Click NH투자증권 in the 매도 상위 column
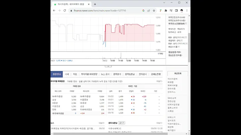The width and height of the screenshot is (241, 135). tap(57, 97)
